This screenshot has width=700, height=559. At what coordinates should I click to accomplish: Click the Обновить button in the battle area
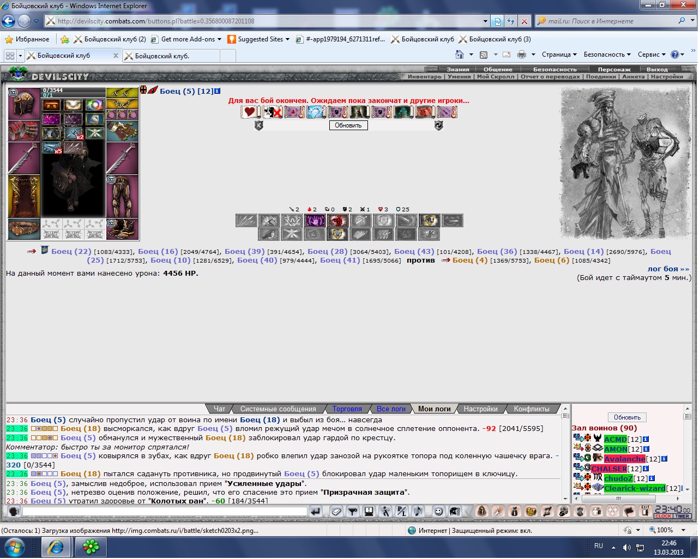pyautogui.click(x=348, y=125)
